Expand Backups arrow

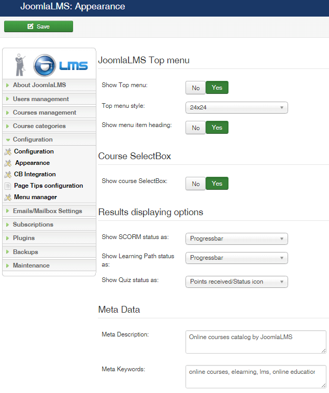pyautogui.click(x=7, y=252)
